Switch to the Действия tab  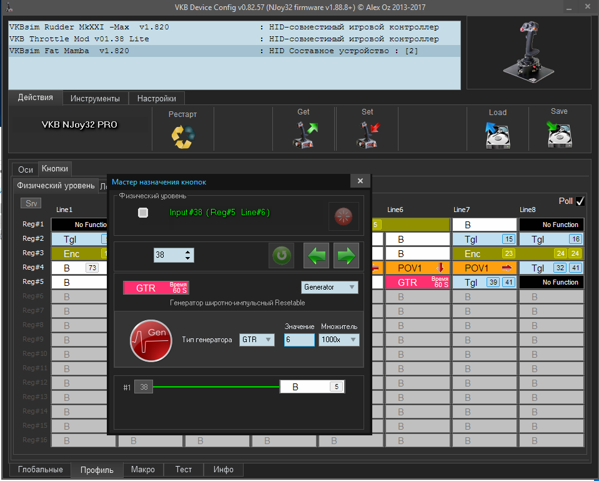coord(35,98)
